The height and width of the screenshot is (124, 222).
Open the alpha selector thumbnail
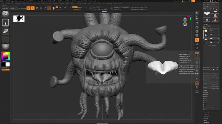6,31
